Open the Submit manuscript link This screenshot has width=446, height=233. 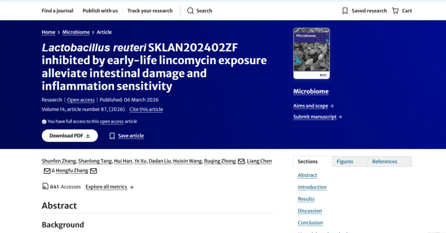[x=315, y=117]
